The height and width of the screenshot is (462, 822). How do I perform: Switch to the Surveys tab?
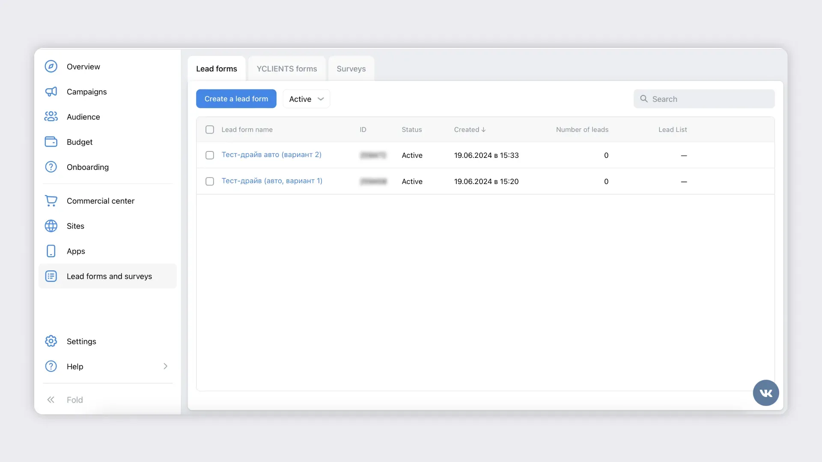tap(351, 69)
